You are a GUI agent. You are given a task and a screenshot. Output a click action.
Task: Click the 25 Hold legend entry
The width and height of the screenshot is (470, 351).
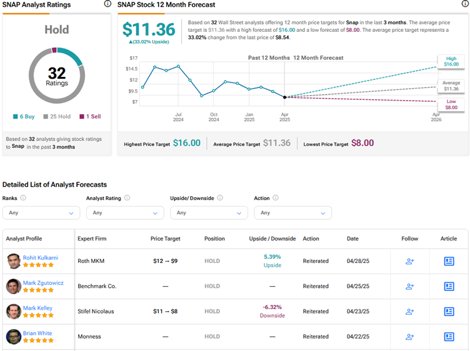tap(57, 117)
